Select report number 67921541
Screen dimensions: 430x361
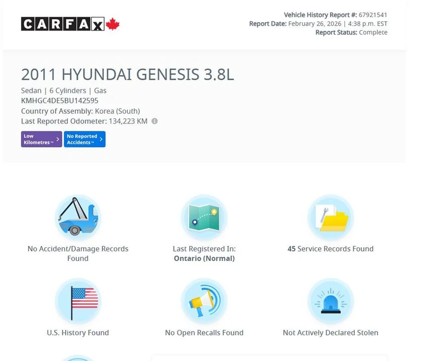pyautogui.click(x=373, y=15)
